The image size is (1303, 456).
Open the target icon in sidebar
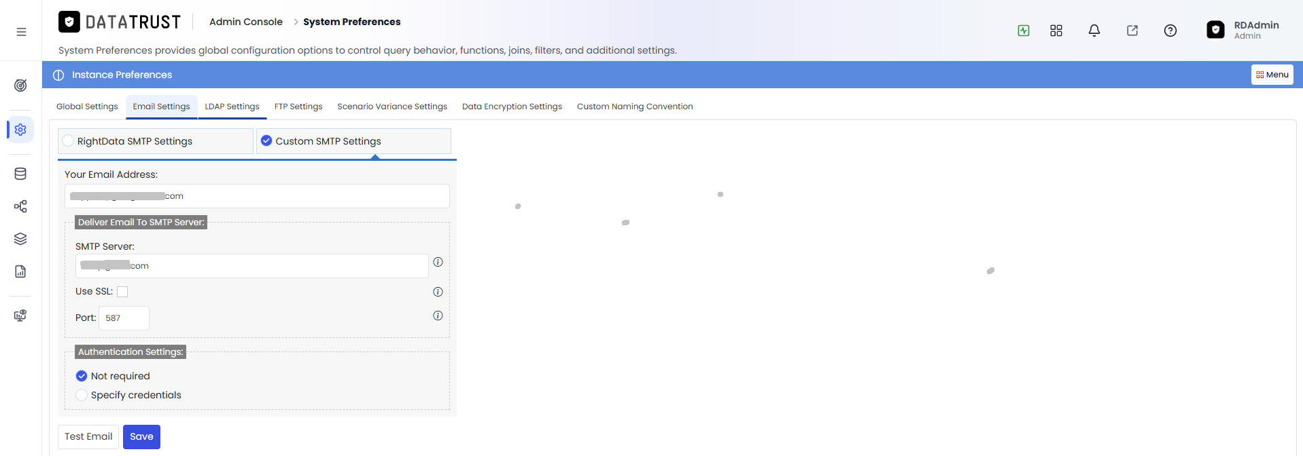click(20, 85)
